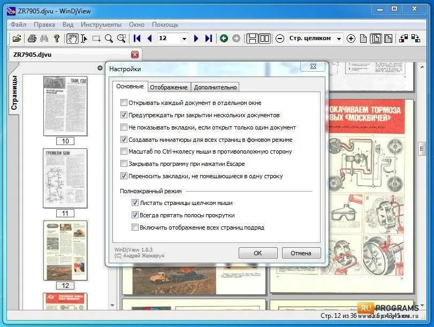
Task: Rotate page clockwise
Action: coord(416,38)
